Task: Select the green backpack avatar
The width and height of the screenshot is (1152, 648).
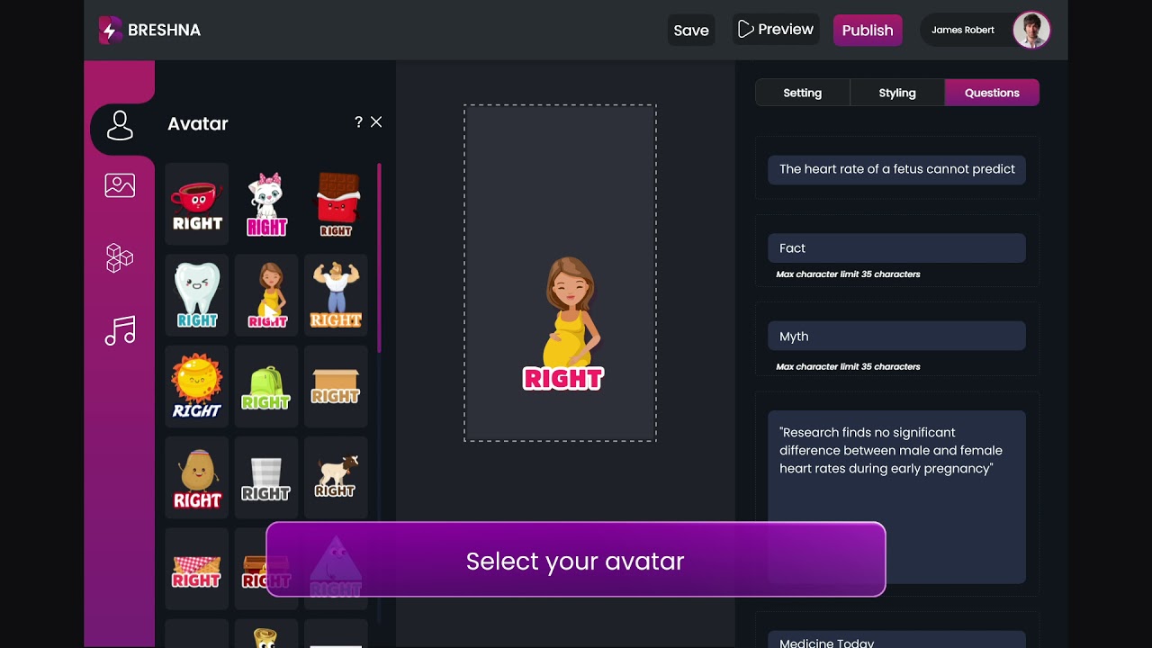Action: (266, 386)
